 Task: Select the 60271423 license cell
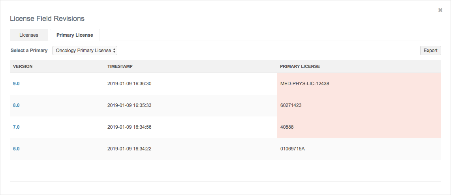click(x=291, y=105)
